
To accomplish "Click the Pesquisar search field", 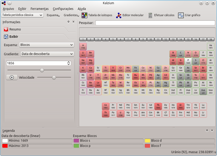I will click(x=155, y=23).
